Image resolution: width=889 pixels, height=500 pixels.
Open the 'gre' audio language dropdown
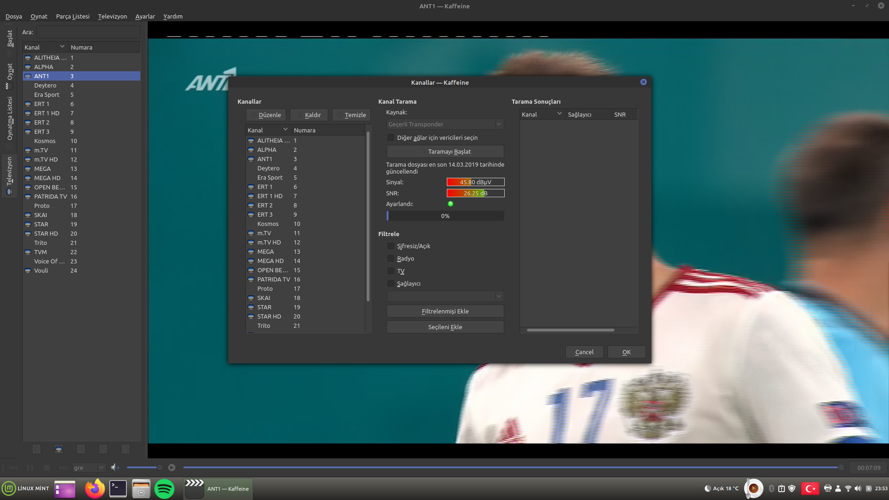click(89, 468)
